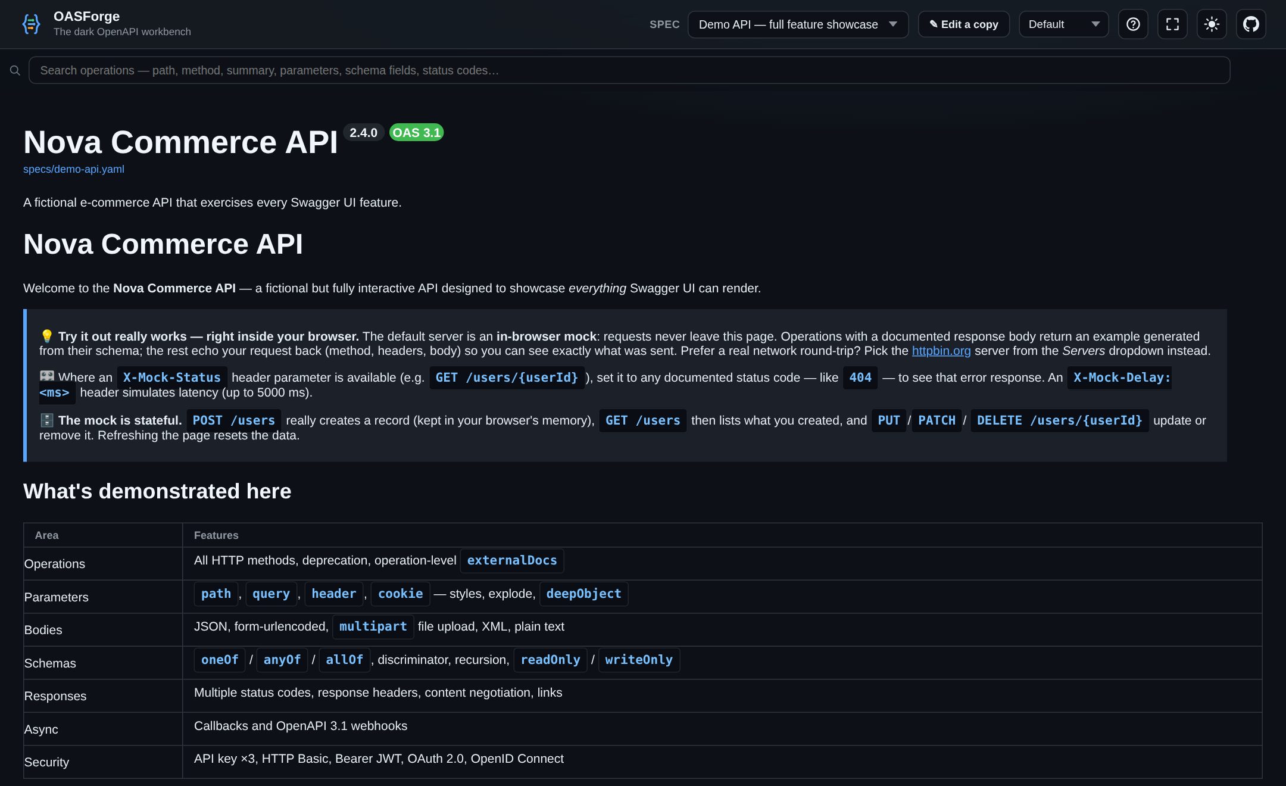Switch to light theme sun icon
This screenshot has width=1286, height=786.
(x=1212, y=24)
